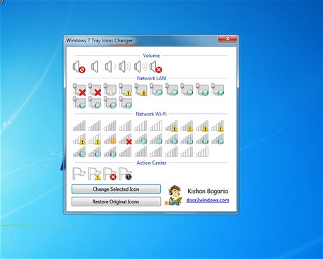Select the muted volume icon with red prohibition sign
Viewport: 323px width, 259px height.
click(x=79, y=67)
